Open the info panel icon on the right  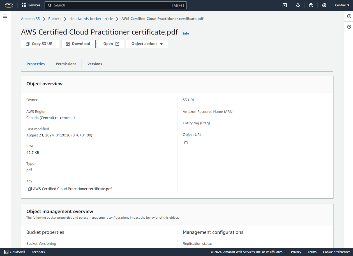pyautogui.click(x=349, y=16)
